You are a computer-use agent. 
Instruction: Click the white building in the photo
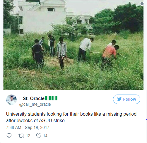point(42,17)
